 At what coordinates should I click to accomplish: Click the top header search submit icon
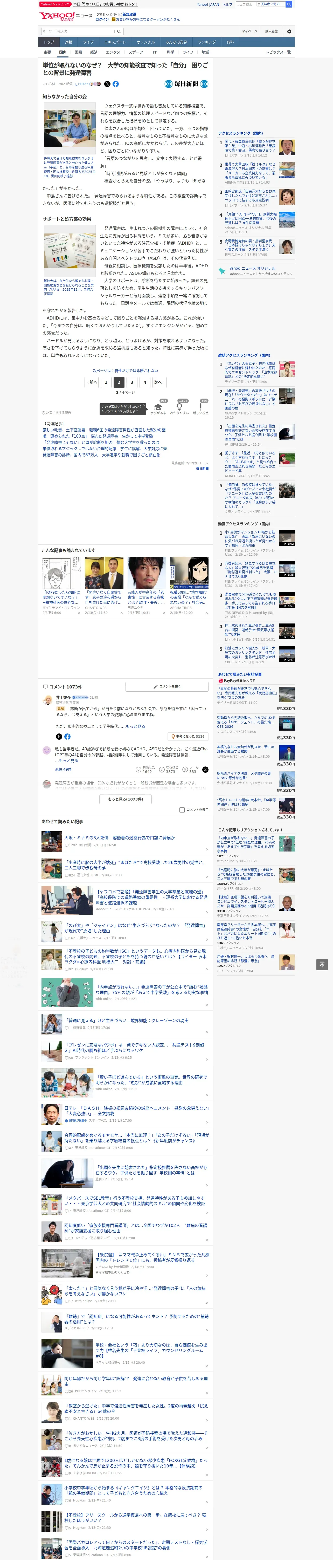(x=289, y=4)
